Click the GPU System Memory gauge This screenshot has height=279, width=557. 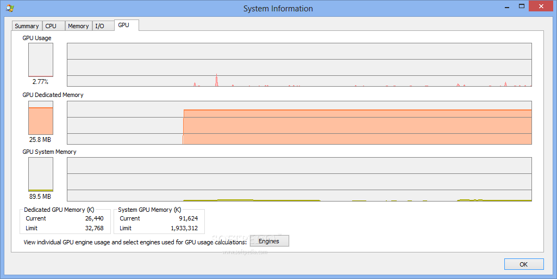pos(41,174)
